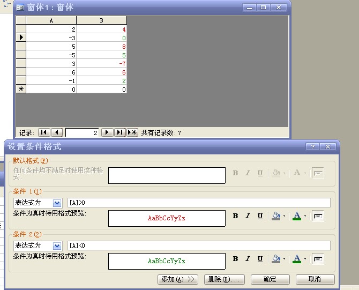This screenshot has width=359, height=290.
Task: Advance to the next record
Action: coord(107,132)
